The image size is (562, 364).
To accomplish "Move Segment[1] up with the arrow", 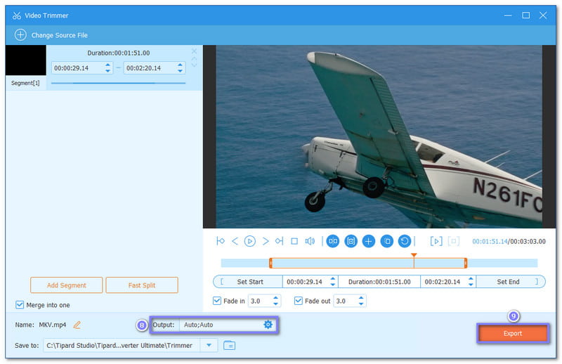I will [x=194, y=58].
